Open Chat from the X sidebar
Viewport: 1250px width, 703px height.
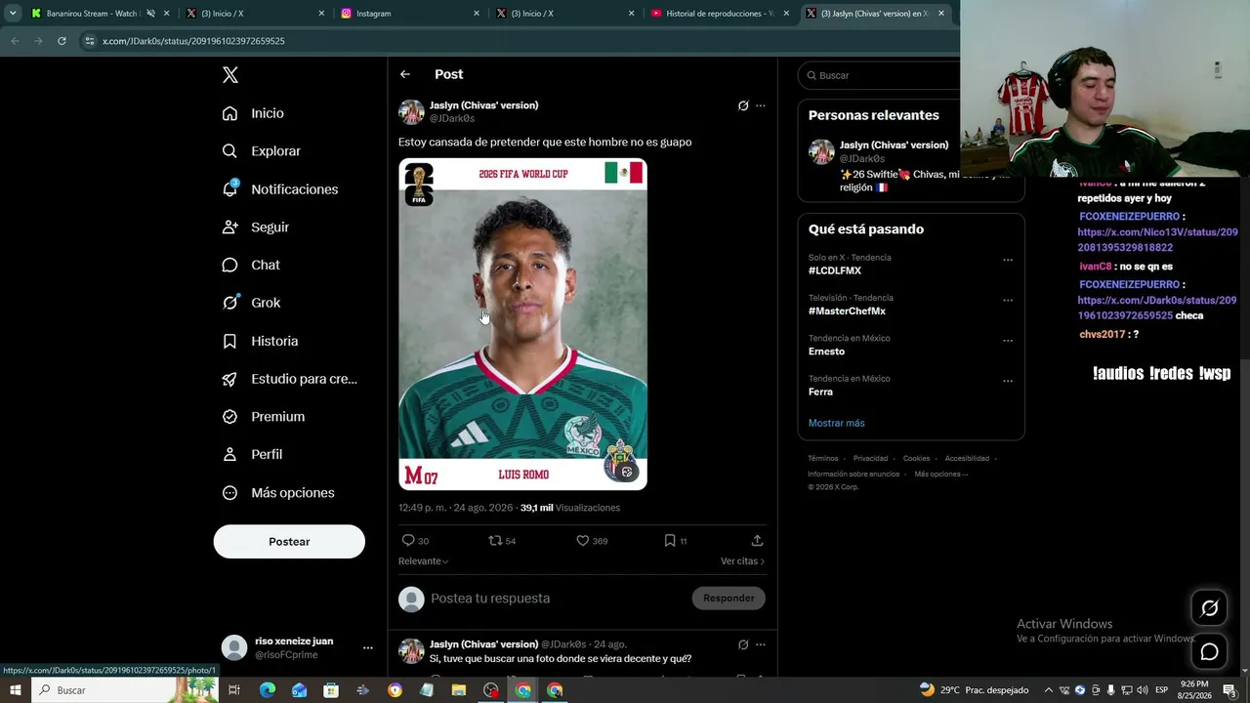pyautogui.click(x=250, y=265)
